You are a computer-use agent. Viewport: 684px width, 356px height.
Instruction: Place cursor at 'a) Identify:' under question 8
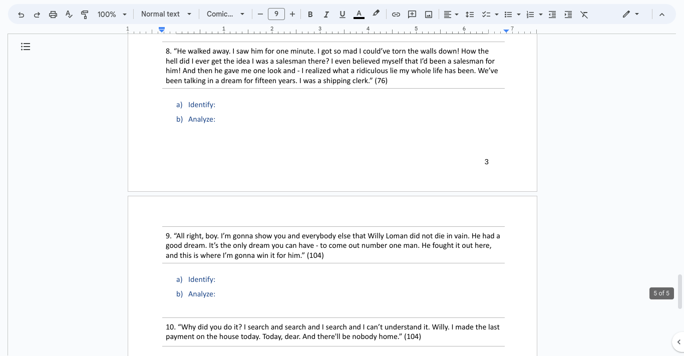point(196,105)
